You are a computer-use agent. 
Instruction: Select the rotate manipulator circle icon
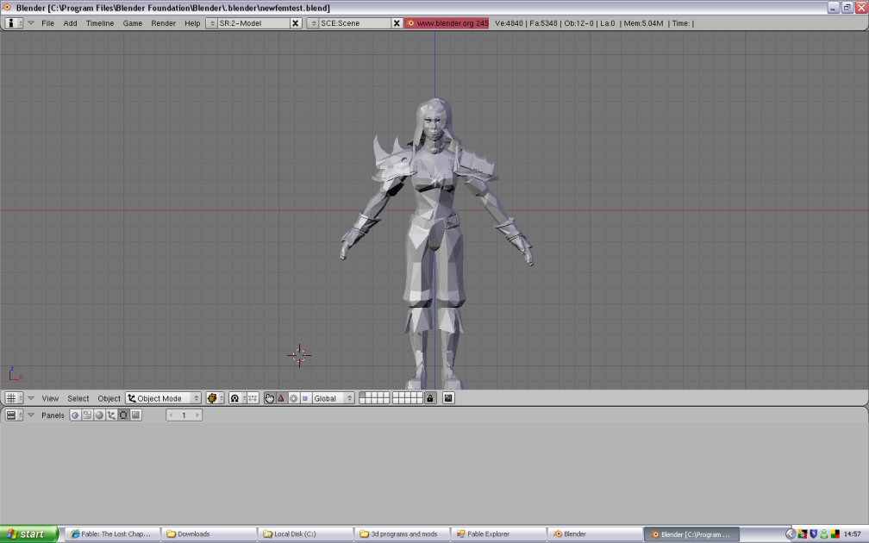tap(293, 398)
